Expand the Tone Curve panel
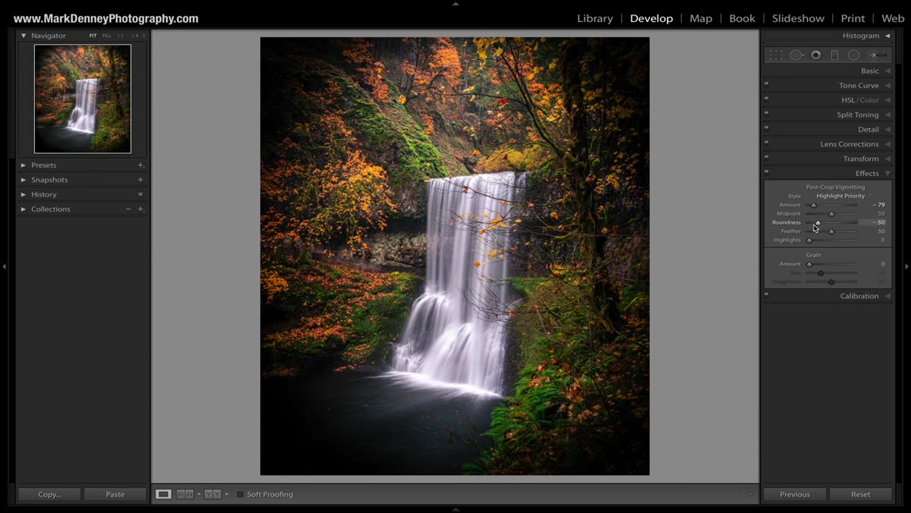 pyautogui.click(x=887, y=86)
